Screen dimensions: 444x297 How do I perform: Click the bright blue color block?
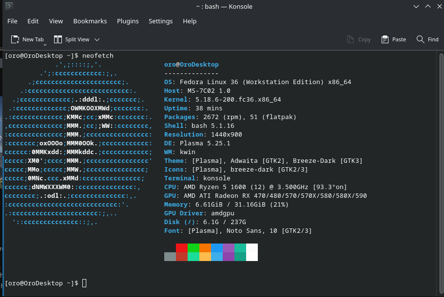(x=216, y=248)
